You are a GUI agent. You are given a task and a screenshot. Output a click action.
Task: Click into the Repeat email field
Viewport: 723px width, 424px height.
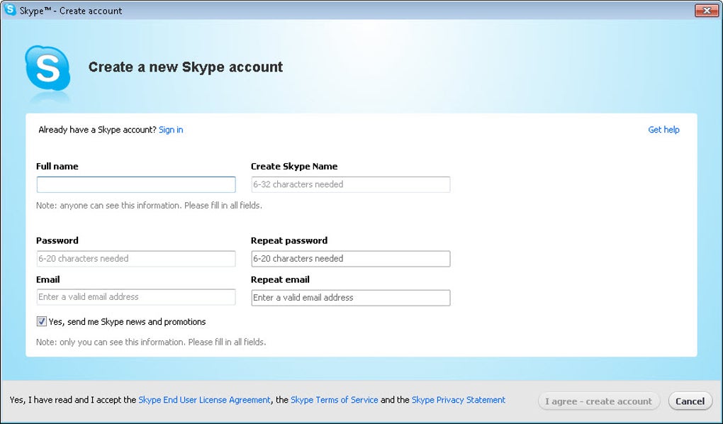[350, 298]
